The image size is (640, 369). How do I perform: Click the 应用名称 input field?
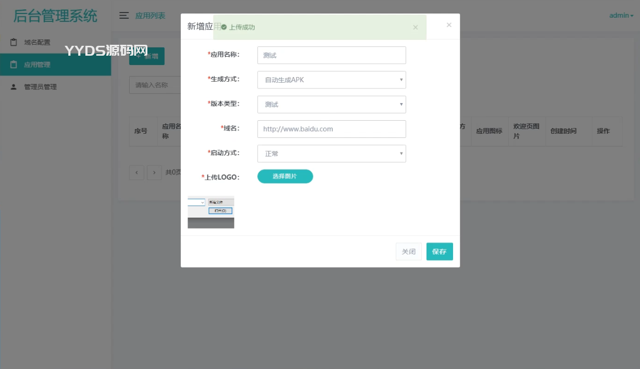[x=332, y=55]
